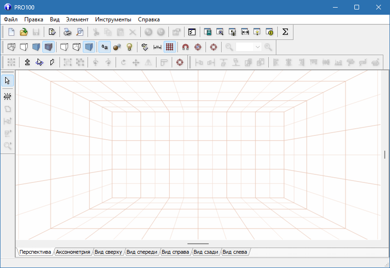
Task: Open the Инструменты menu
Action: pyautogui.click(x=113, y=19)
